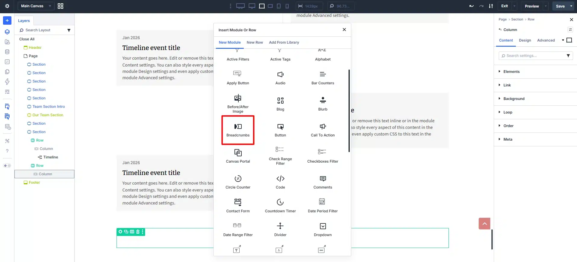Switch to the widest desktop view in the device switcher
This screenshot has height=262, width=577.
point(240,6)
